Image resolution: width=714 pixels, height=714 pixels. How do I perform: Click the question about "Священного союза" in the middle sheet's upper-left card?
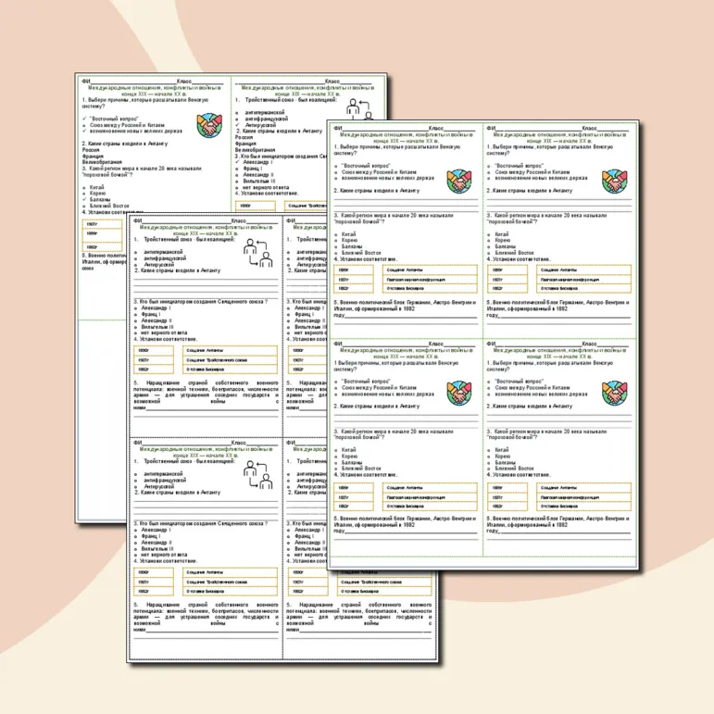click(201, 302)
